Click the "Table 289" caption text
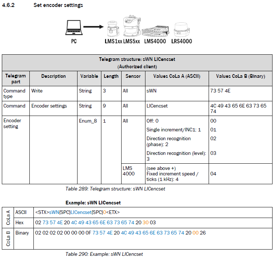This screenshot has width=274, height=258. (115, 189)
